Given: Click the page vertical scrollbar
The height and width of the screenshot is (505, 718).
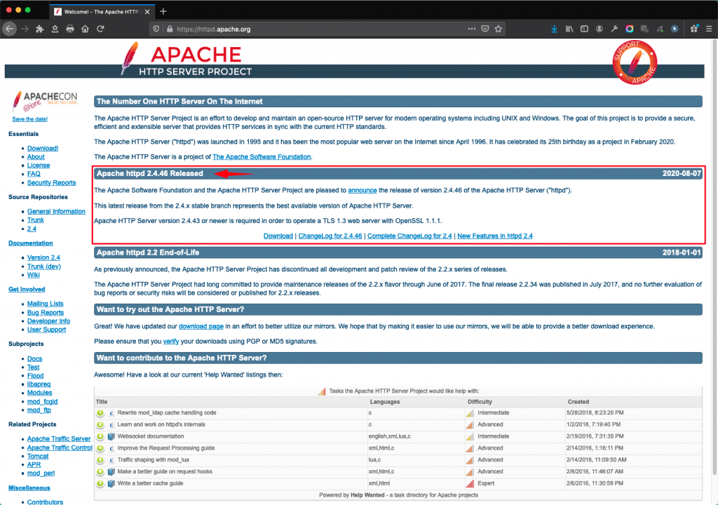Looking at the screenshot, I should point(714,257).
